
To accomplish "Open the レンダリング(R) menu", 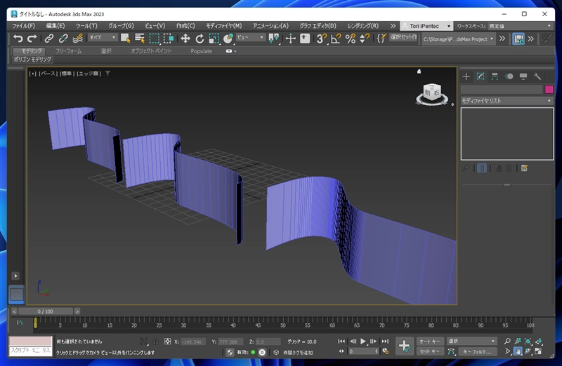I will coord(363,26).
